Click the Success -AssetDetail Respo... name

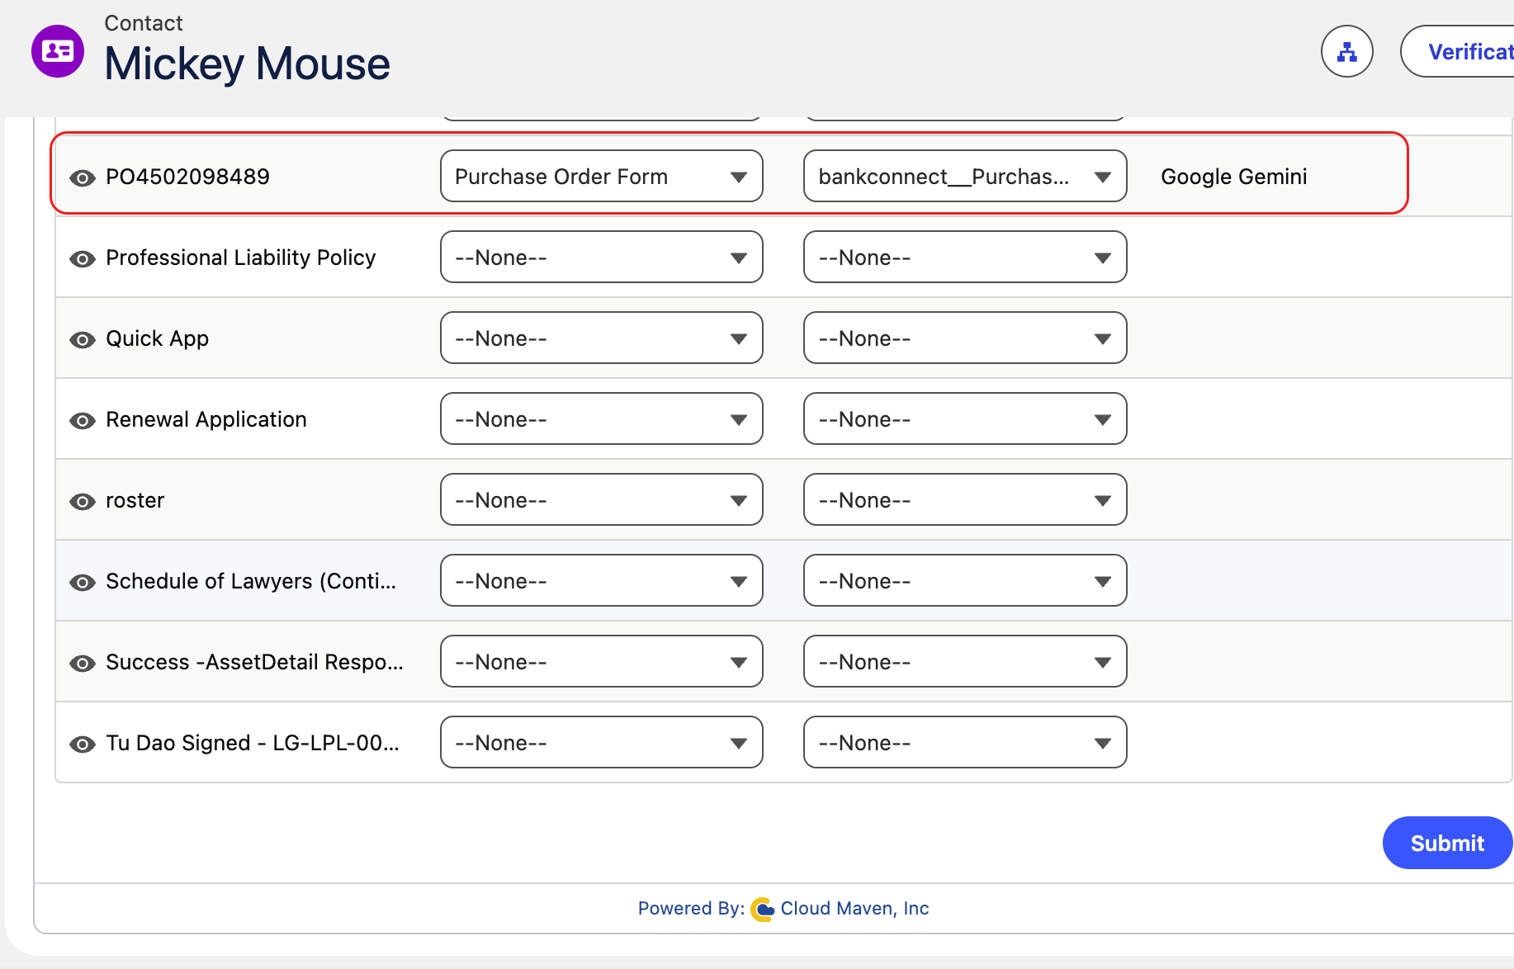[254, 663]
